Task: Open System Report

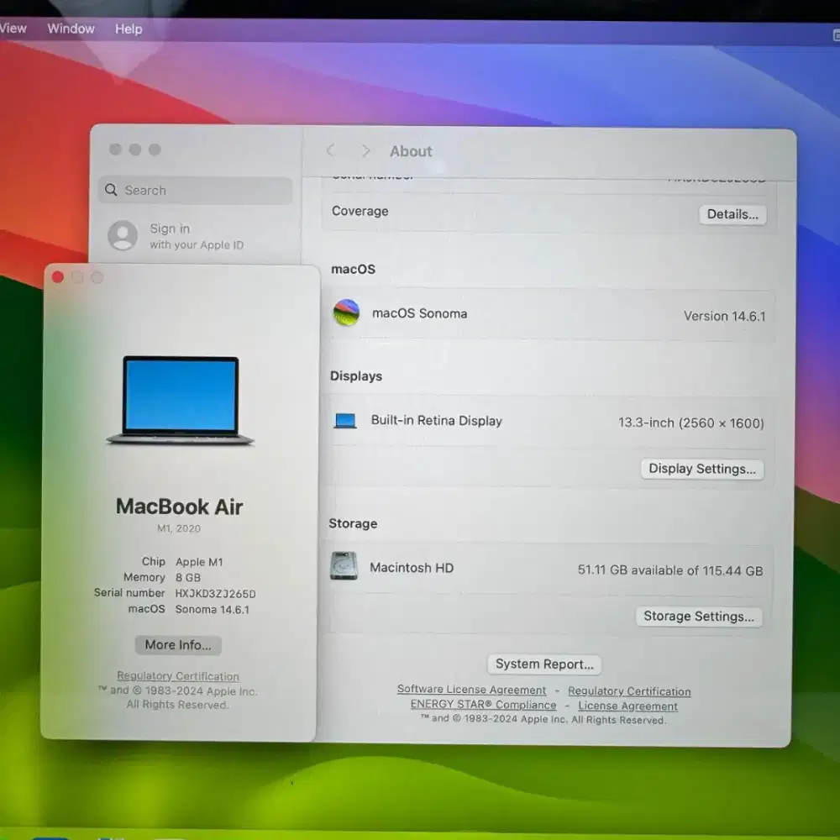Action: point(544,664)
